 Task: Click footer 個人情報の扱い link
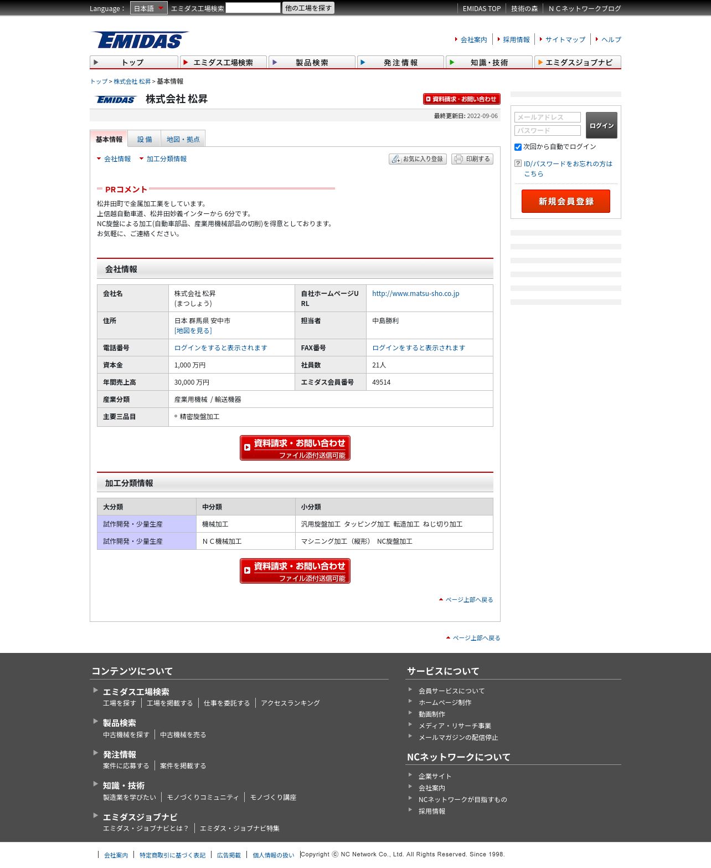tap(274, 855)
